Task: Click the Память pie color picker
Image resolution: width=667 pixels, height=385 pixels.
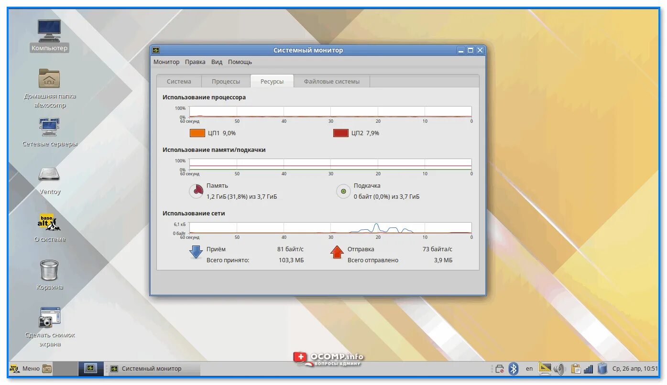Action: (x=197, y=192)
